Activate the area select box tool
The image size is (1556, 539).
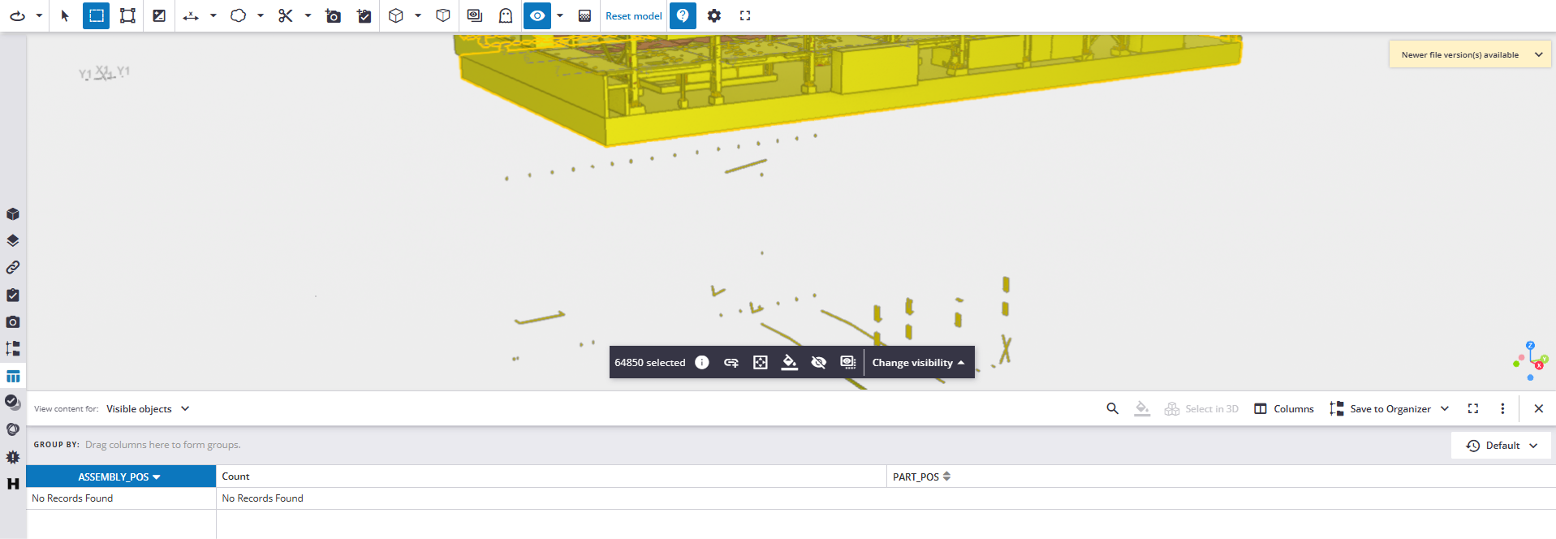tap(127, 15)
